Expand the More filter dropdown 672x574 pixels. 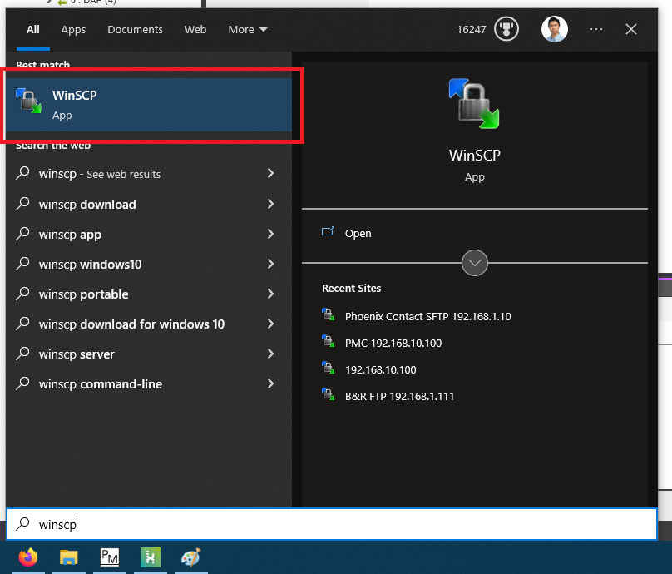point(248,30)
